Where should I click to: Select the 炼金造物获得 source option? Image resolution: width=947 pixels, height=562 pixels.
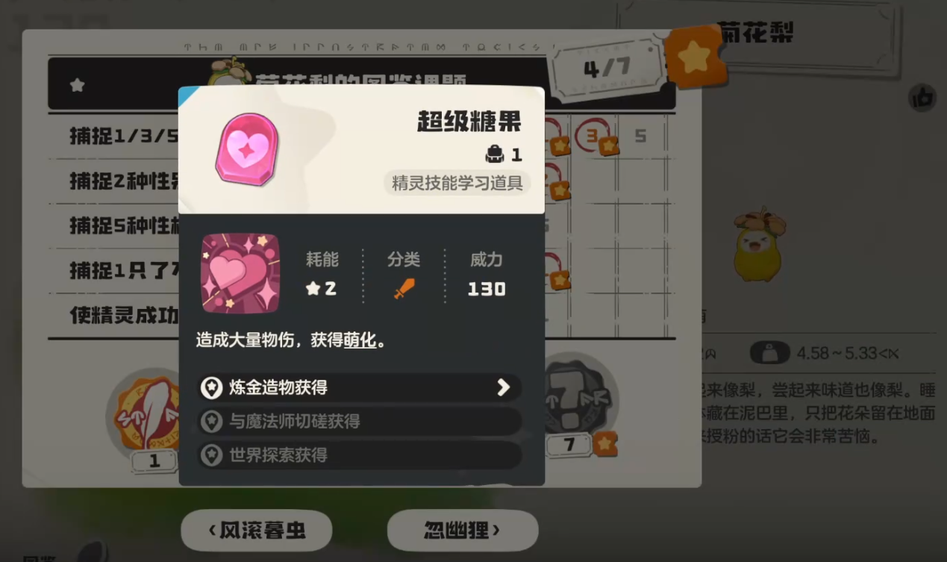point(360,387)
